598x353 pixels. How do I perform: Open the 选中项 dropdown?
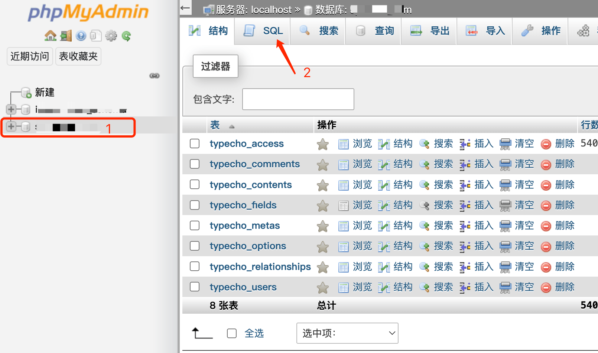coord(347,333)
